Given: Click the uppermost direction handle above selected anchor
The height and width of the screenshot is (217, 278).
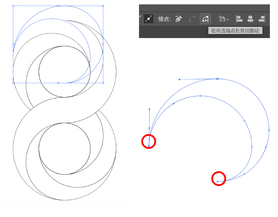Looking at the screenshot, I should [150, 109].
